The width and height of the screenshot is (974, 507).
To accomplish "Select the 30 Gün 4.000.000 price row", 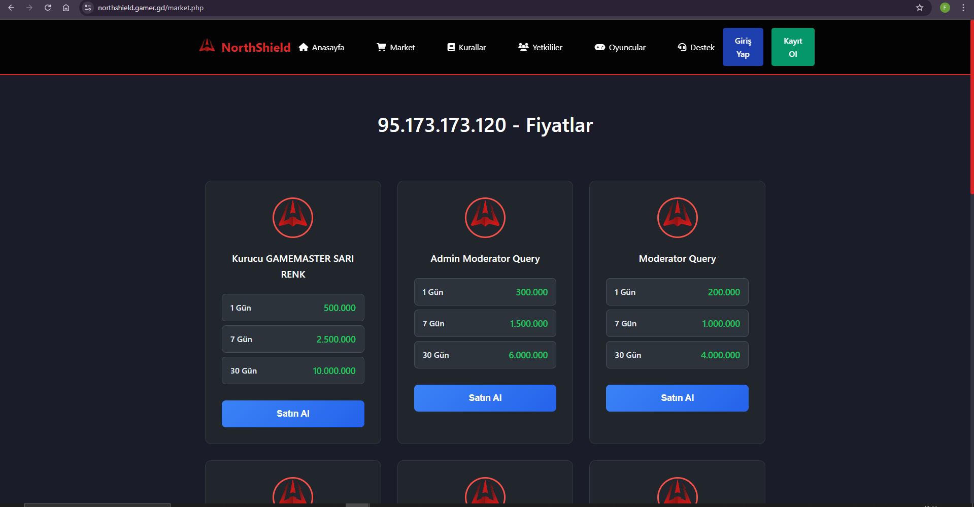I will pos(677,355).
